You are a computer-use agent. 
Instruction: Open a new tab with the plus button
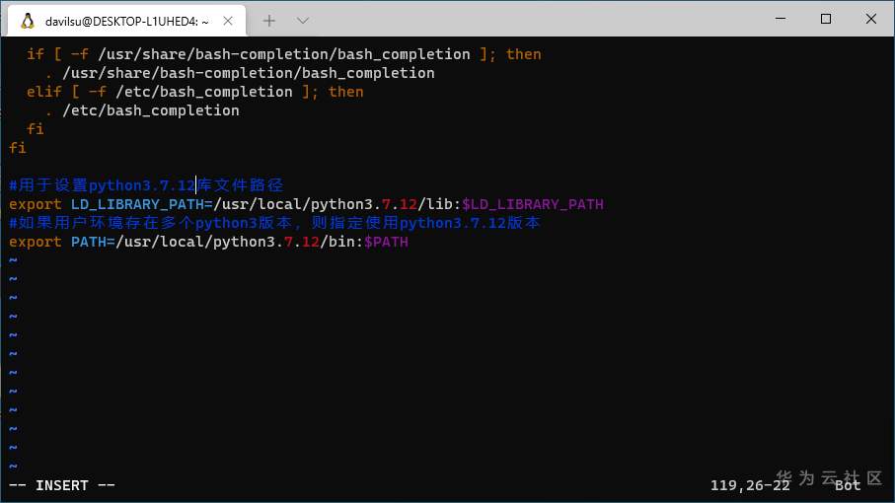pyautogui.click(x=269, y=20)
